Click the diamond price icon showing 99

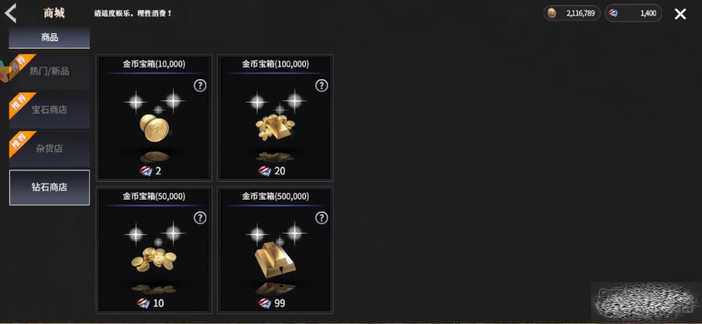(264, 303)
